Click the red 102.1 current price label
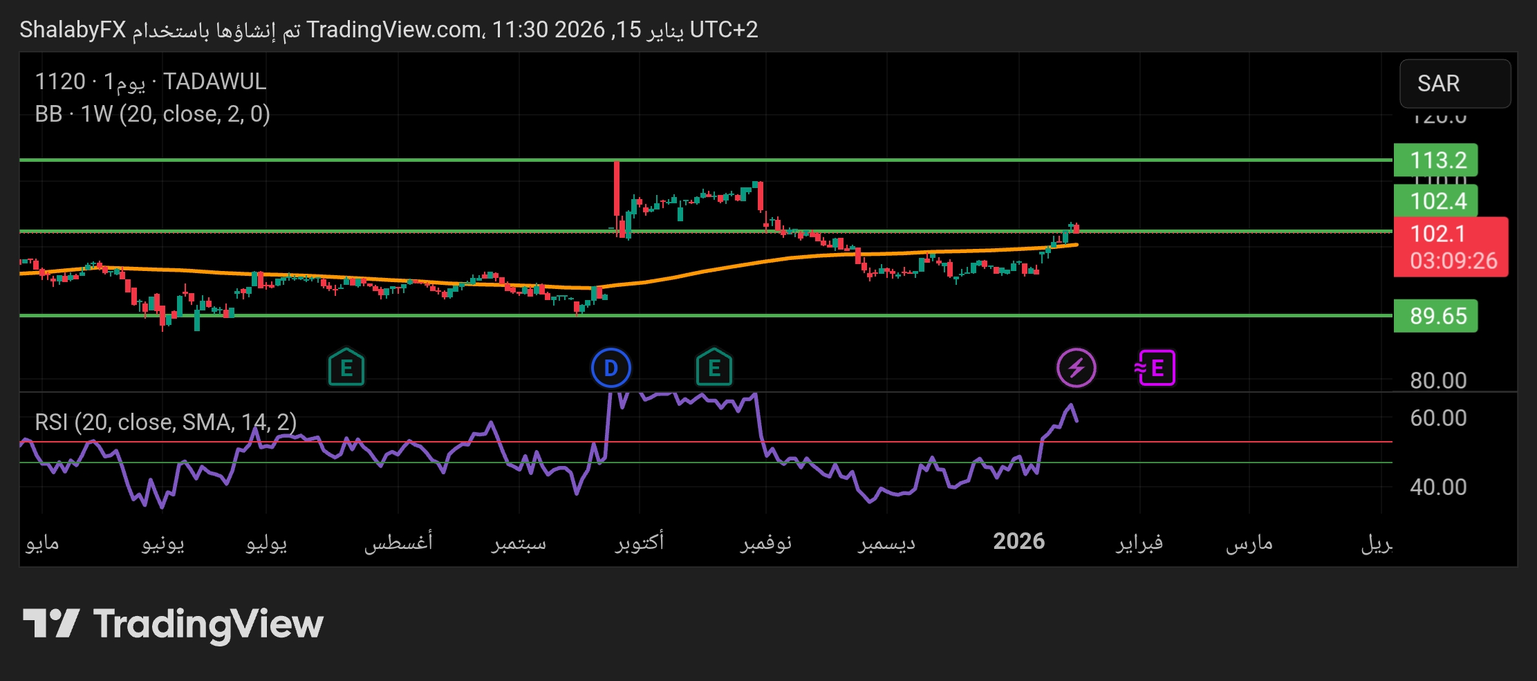 1450,247
